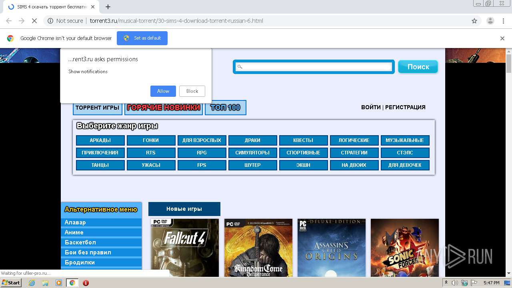The height and width of the screenshot is (288, 512).
Task: Go forward to next page
Action: (x=22, y=21)
